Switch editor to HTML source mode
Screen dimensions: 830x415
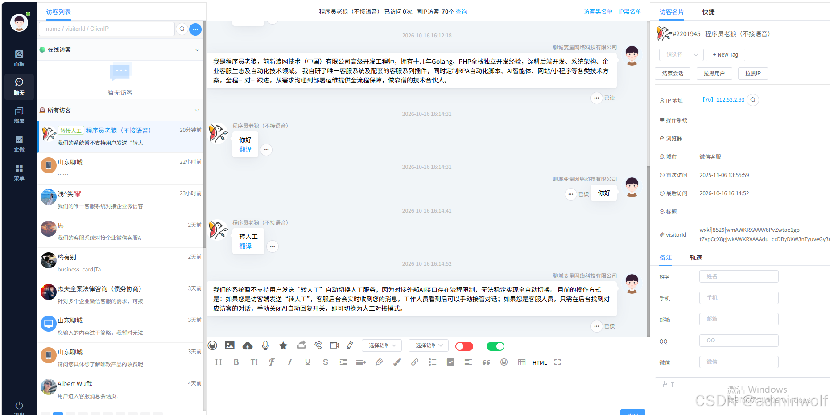(x=540, y=363)
